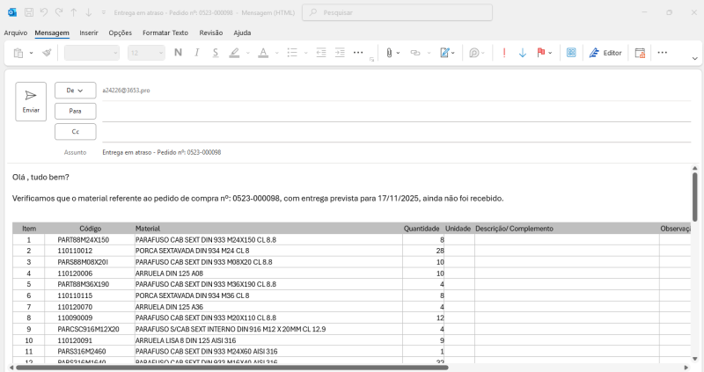This screenshot has height=372, width=704.
Task: Expand the De sender dropdown
Action: coord(75,90)
